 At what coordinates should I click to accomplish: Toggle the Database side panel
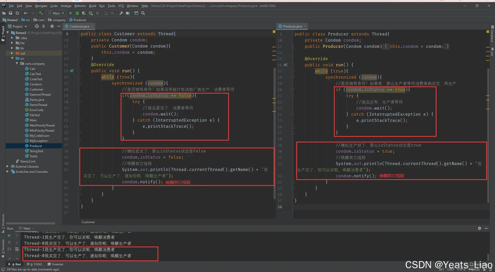[492, 34]
